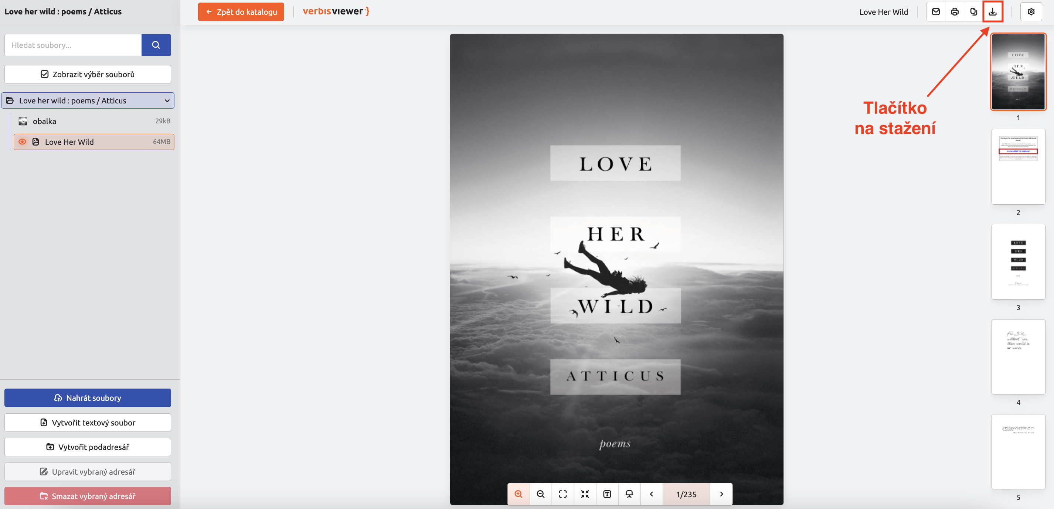
Task: Click the text mode T icon
Action: coord(607,494)
